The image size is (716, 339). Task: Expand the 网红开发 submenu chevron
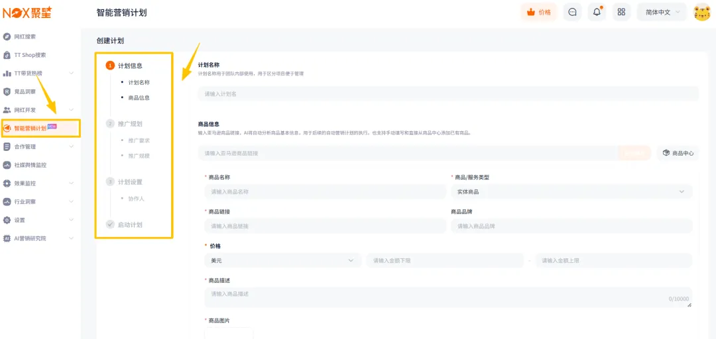(71, 110)
